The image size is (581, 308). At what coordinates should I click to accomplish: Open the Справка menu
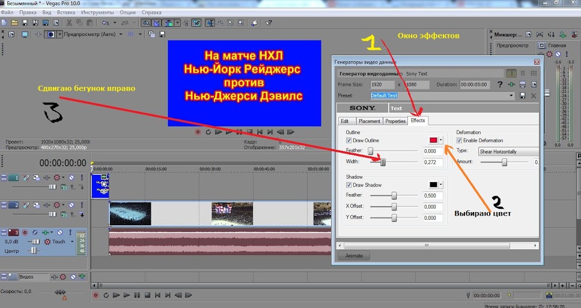tap(151, 12)
